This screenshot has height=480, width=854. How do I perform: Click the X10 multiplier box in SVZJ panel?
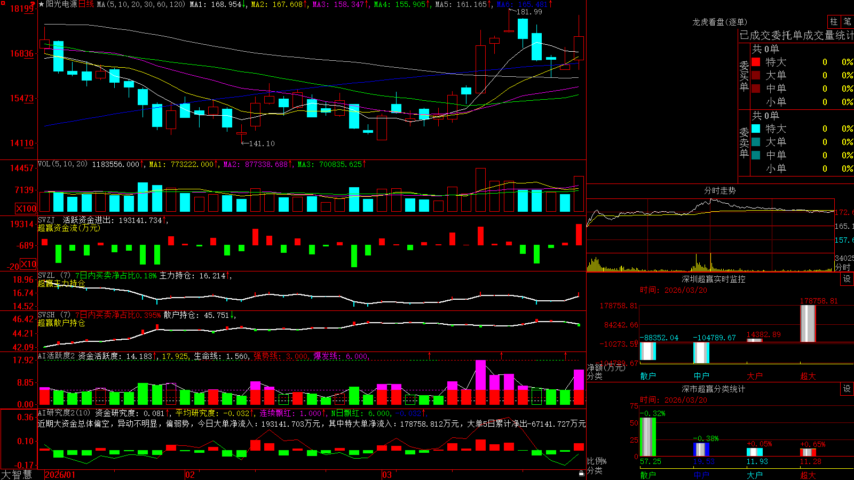pos(29,264)
